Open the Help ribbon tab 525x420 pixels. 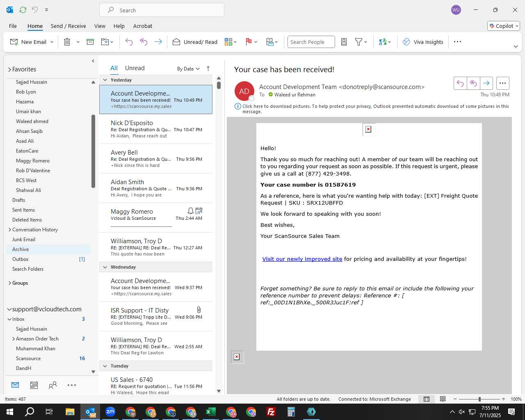click(x=119, y=26)
